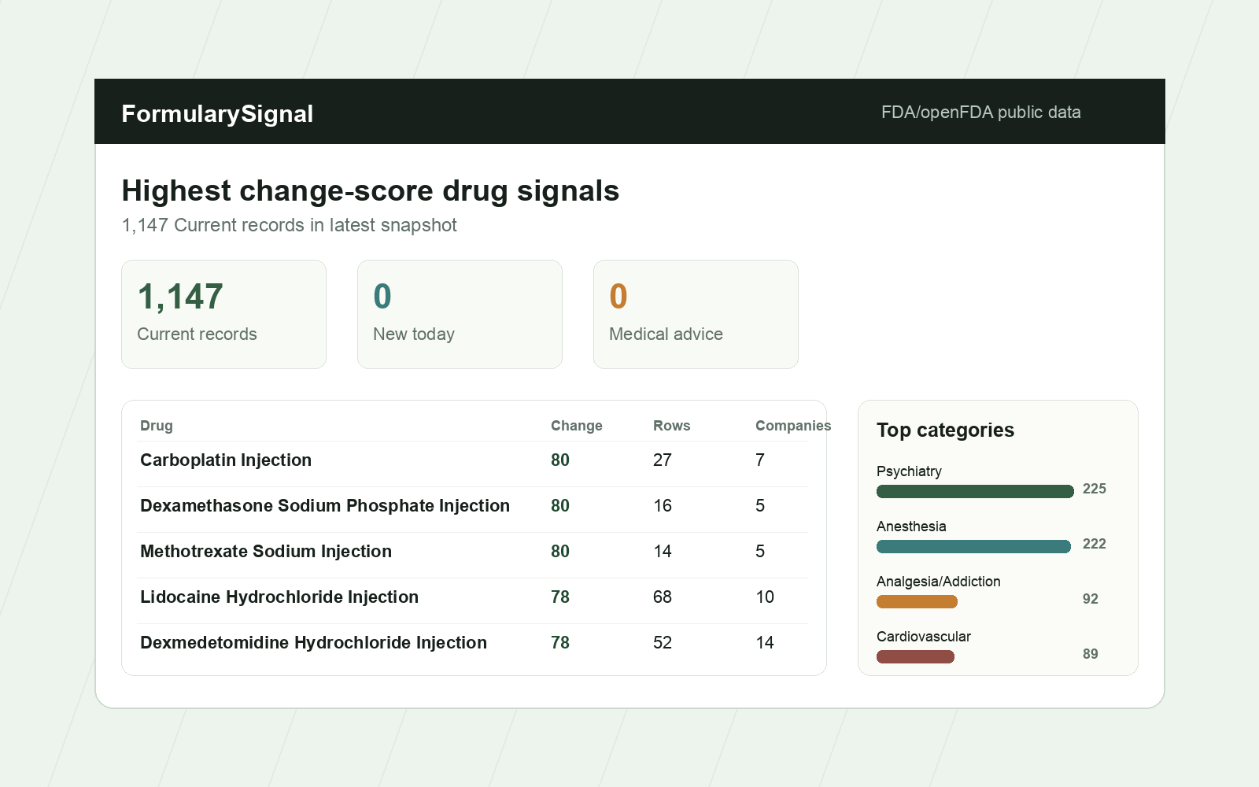Sort the table by the Companies column
This screenshot has height=787, width=1259.
[792, 426]
